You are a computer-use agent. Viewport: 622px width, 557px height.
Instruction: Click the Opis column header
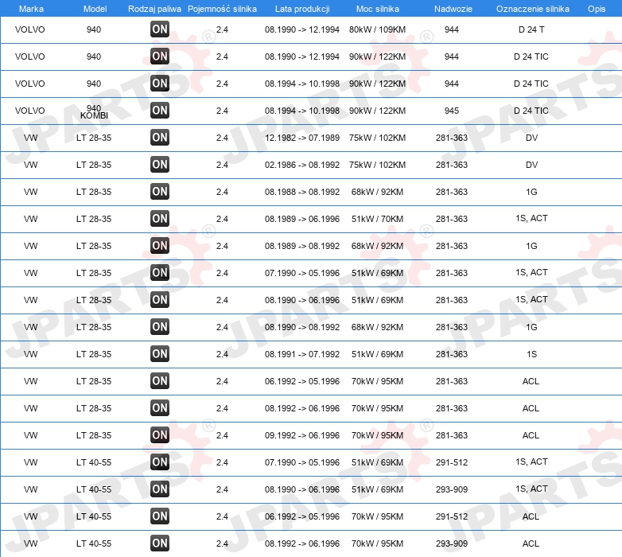pos(597,9)
